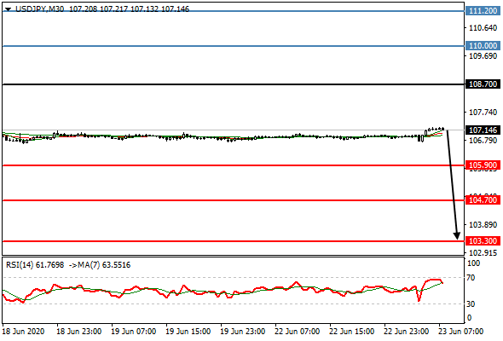Select the USDJPY,M30 chart title text

tap(39, 9)
